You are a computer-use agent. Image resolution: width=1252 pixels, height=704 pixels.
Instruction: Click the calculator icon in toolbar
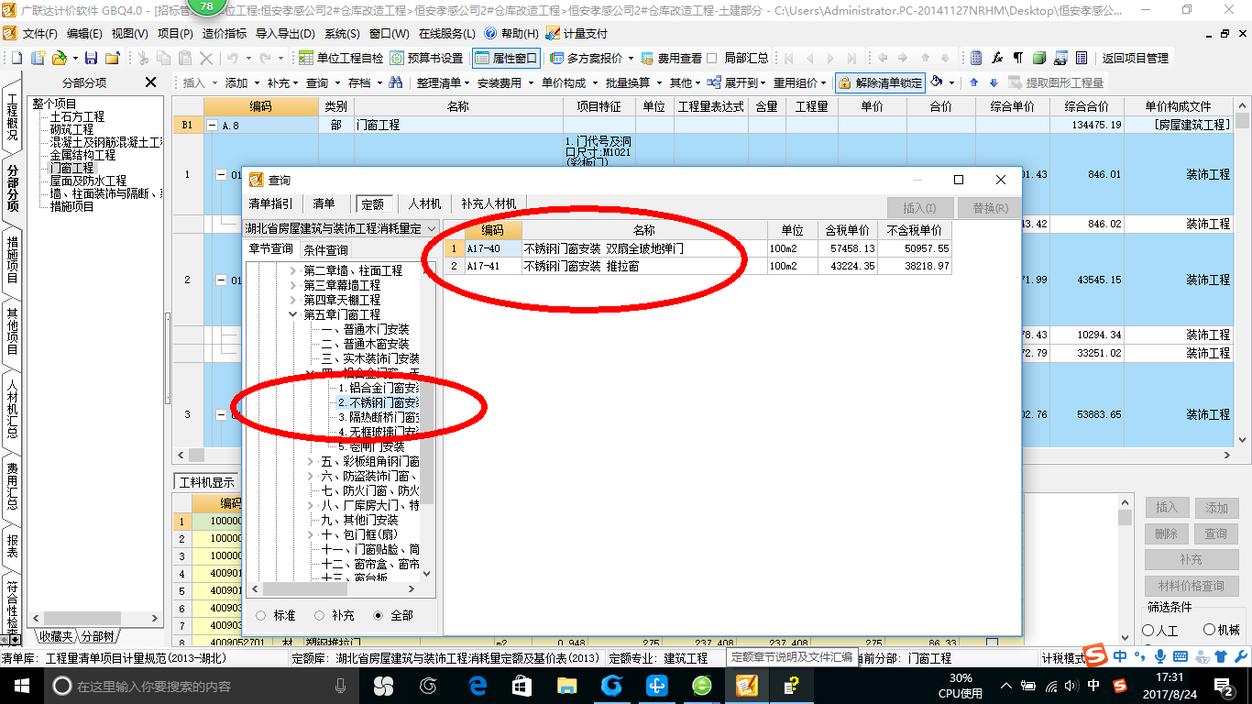[x=976, y=58]
